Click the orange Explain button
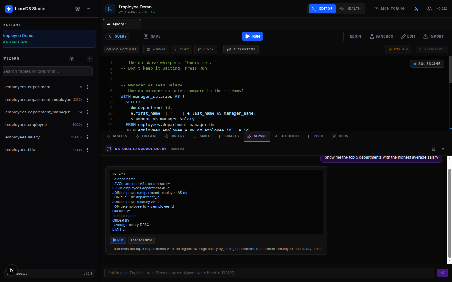The image size is (452, 282). tap(398, 50)
